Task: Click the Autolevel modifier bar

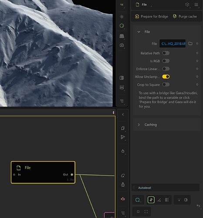Action: tap(166, 187)
